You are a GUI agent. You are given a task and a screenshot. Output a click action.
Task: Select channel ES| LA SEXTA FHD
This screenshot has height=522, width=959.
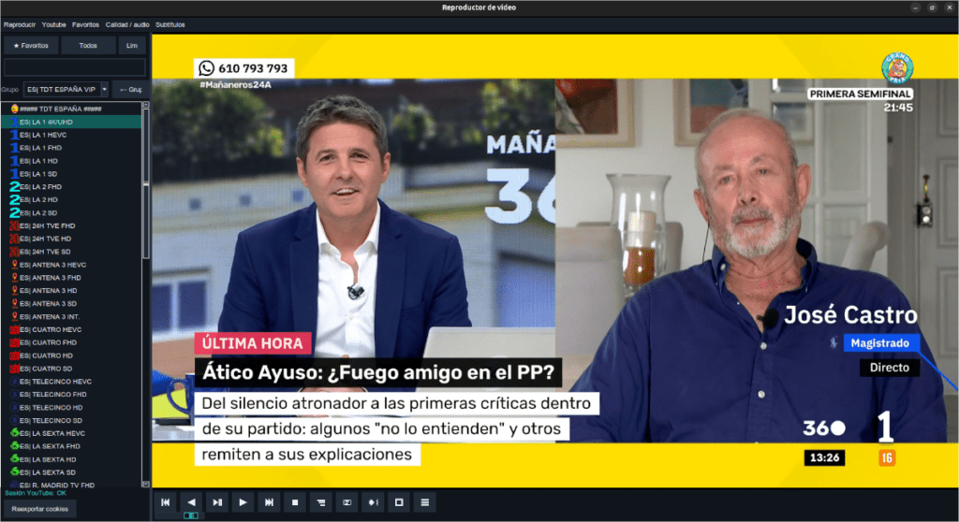[x=71, y=446]
